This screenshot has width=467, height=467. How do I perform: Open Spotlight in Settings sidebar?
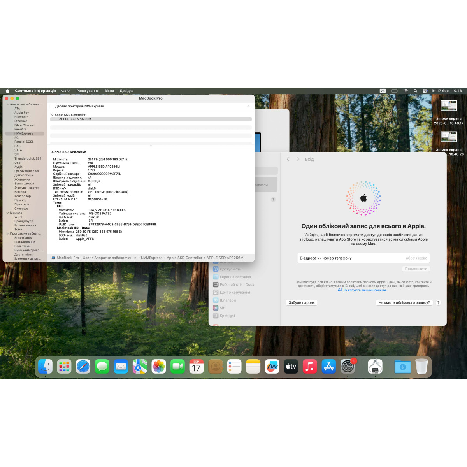point(224,316)
